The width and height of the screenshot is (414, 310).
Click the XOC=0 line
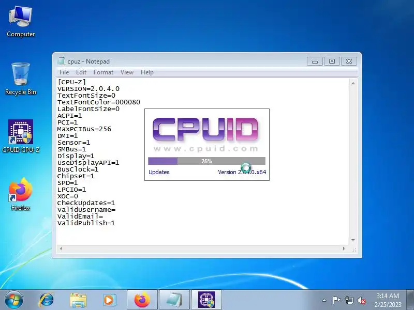click(x=68, y=196)
